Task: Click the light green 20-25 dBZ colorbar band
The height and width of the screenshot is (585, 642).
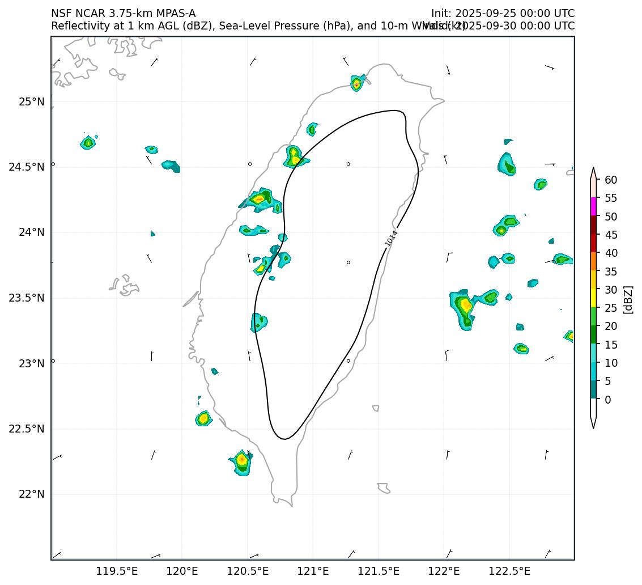Action: [593, 316]
